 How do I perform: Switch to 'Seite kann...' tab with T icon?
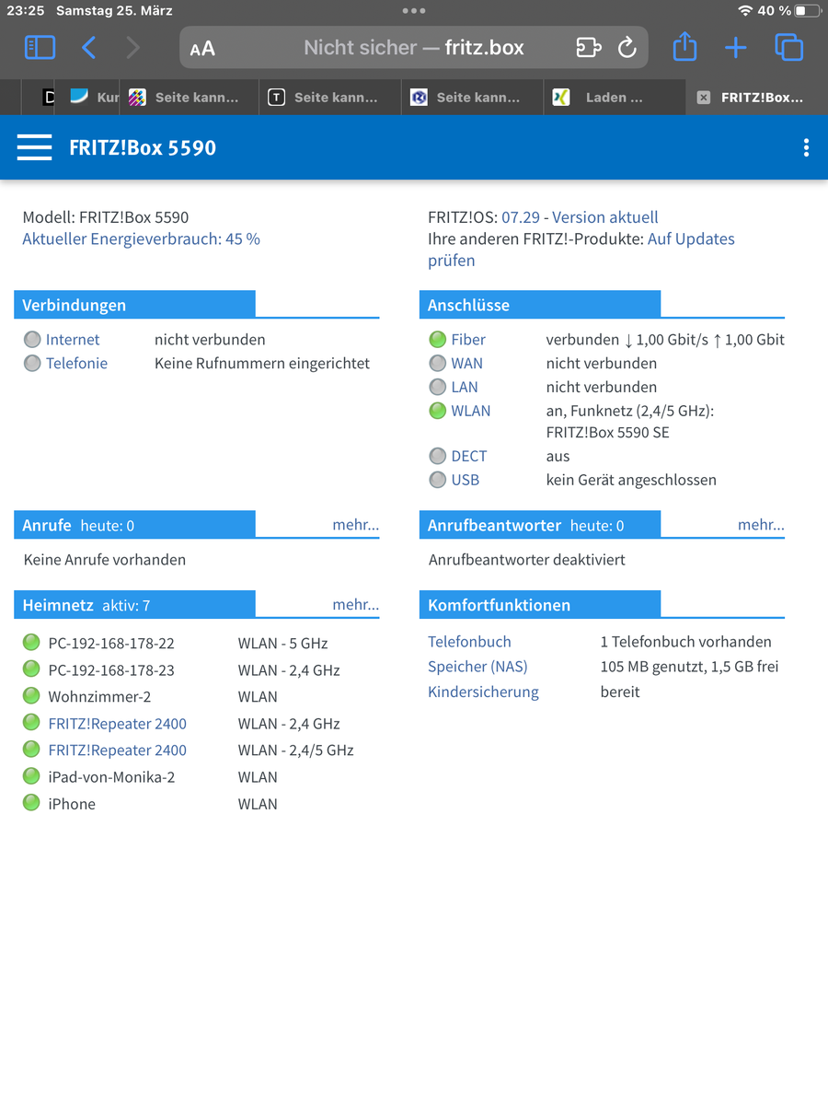point(330,98)
